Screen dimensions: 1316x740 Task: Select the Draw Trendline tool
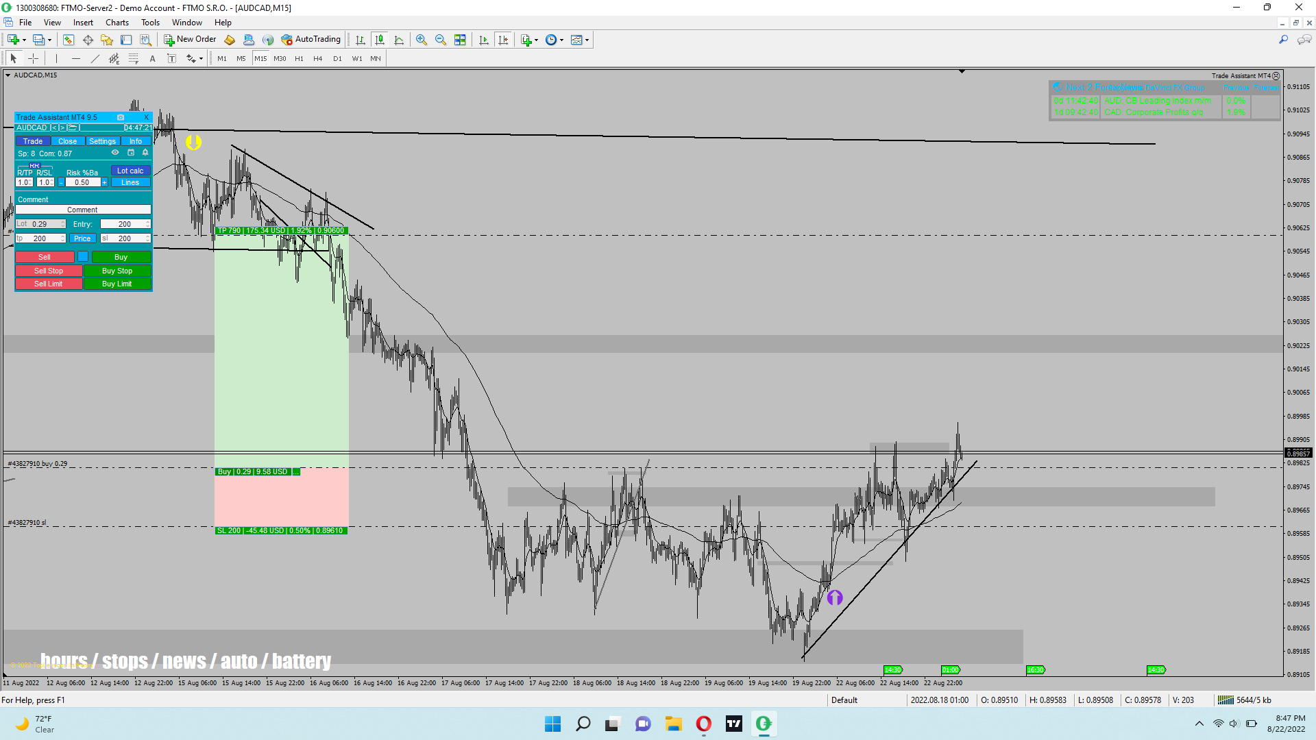[x=95, y=59]
